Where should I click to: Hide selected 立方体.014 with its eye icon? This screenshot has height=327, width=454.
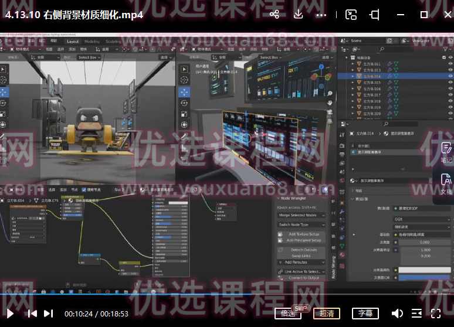coord(450,76)
